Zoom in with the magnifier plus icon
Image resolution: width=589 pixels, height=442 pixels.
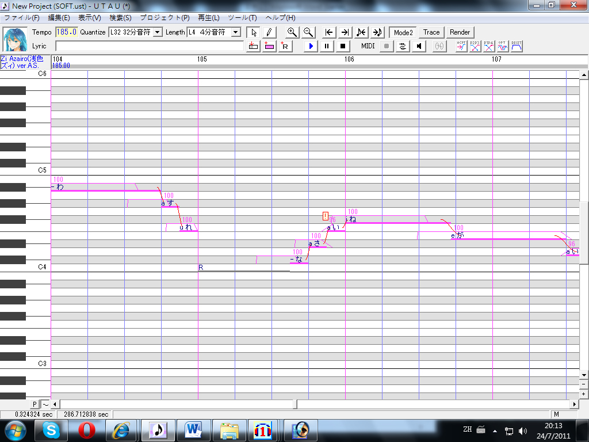click(292, 32)
